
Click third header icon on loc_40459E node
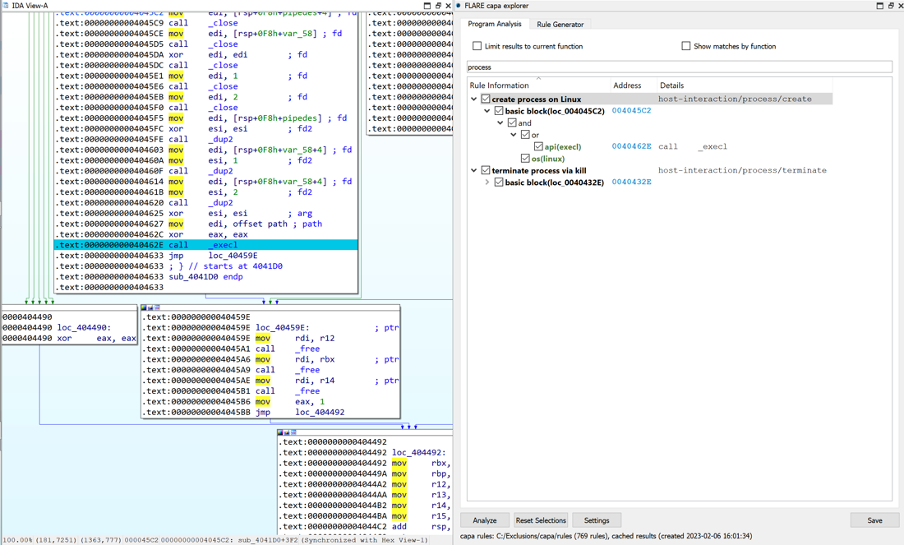[x=158, y=307]
